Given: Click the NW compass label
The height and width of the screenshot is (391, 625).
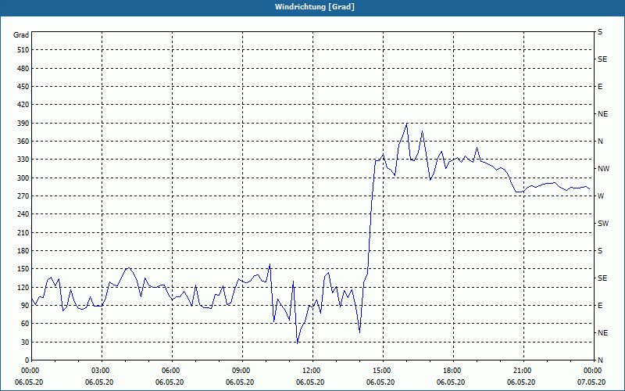Looking at the screenshot, I should (604, 169).
